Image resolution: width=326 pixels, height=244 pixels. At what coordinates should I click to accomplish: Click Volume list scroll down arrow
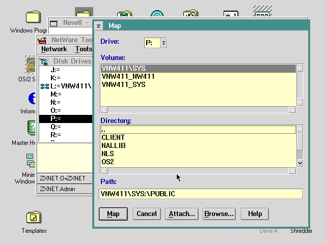click(300, 102)
